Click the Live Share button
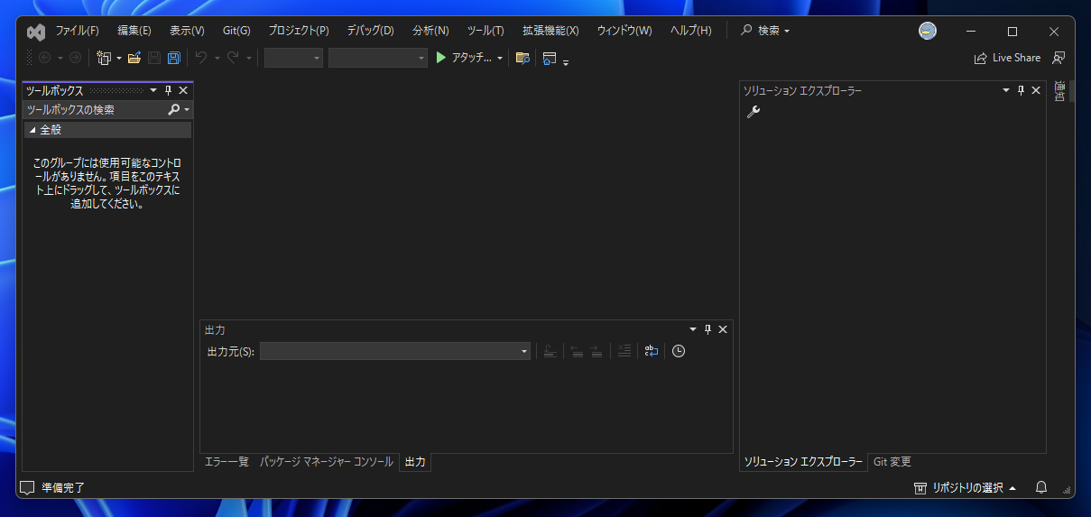The image size is (1091, 517). [x=1007, y=58]
